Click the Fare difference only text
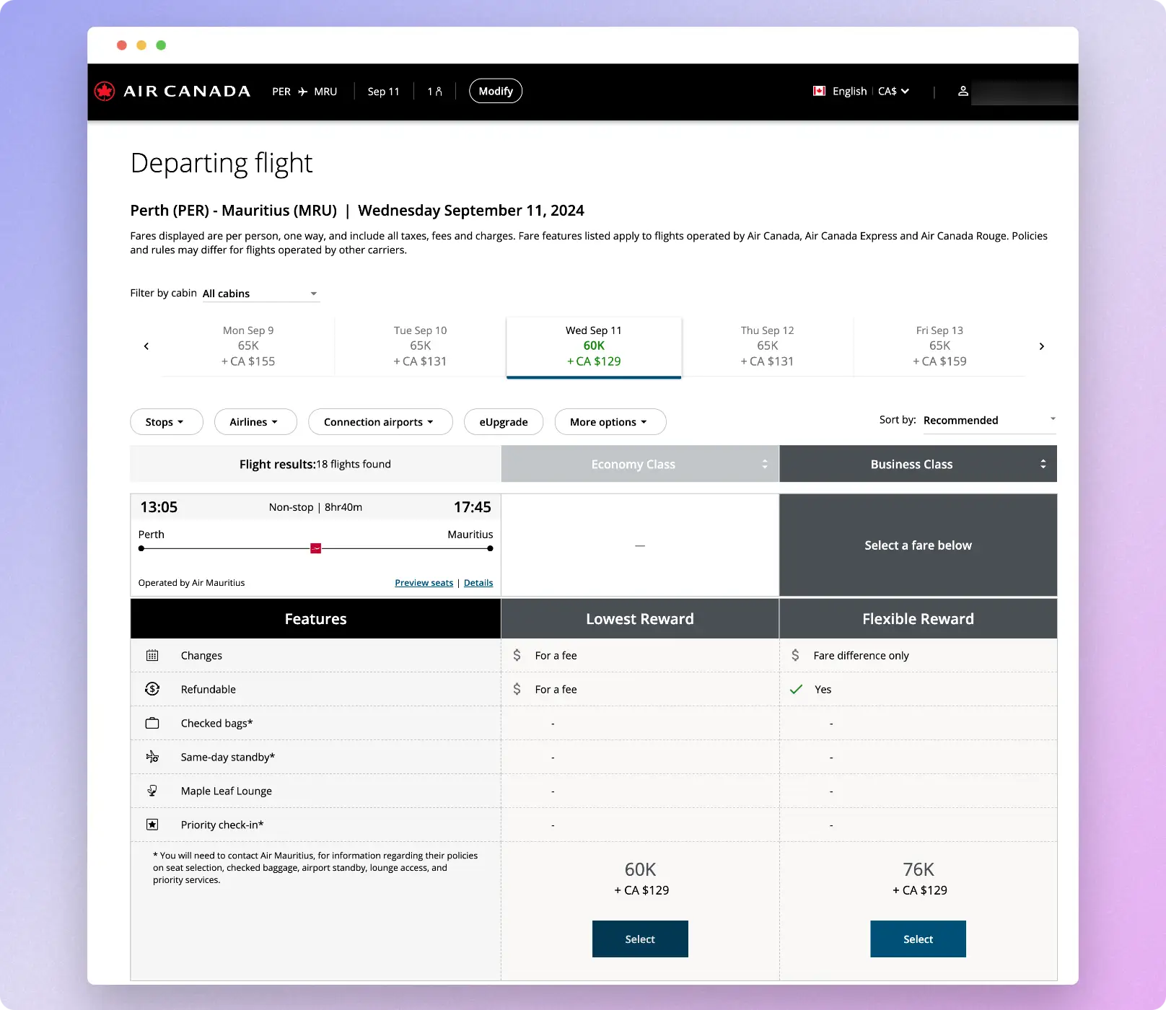1166x1010 pixels. 862,655
